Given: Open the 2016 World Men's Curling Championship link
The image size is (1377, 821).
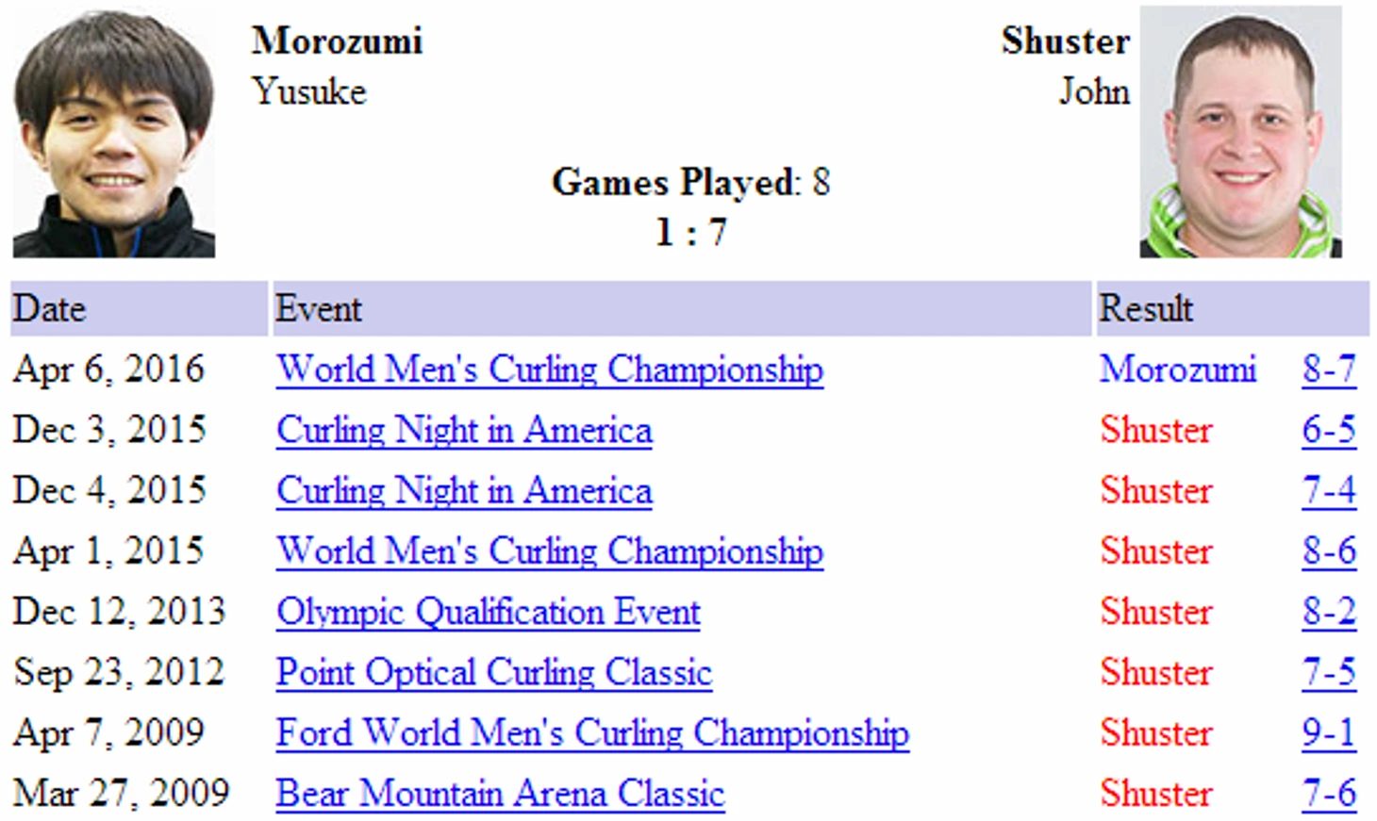Looking at the screenshot, I should (x=550, y=369).
